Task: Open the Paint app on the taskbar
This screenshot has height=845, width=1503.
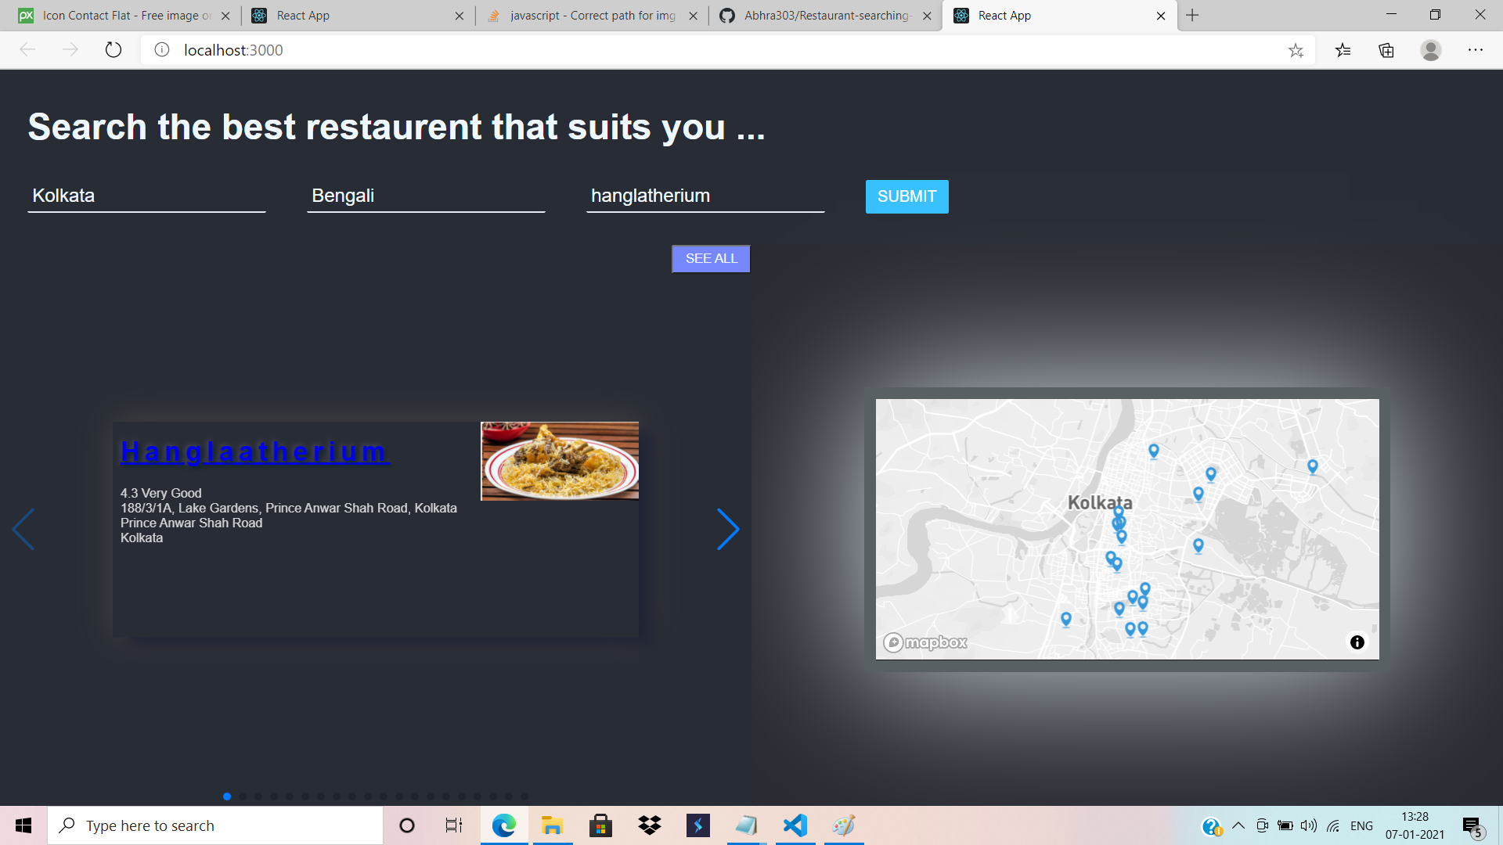Action: [844, 825]
